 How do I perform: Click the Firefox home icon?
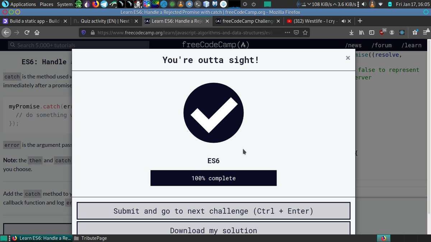tap(37, 33)
